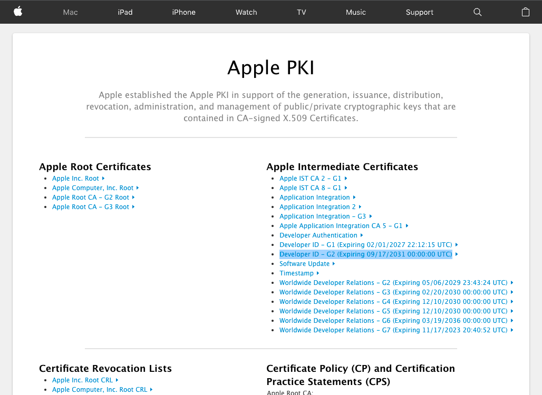Open the Music nav item
This screenshot has height=395, width=542.
tap(356, 12)
